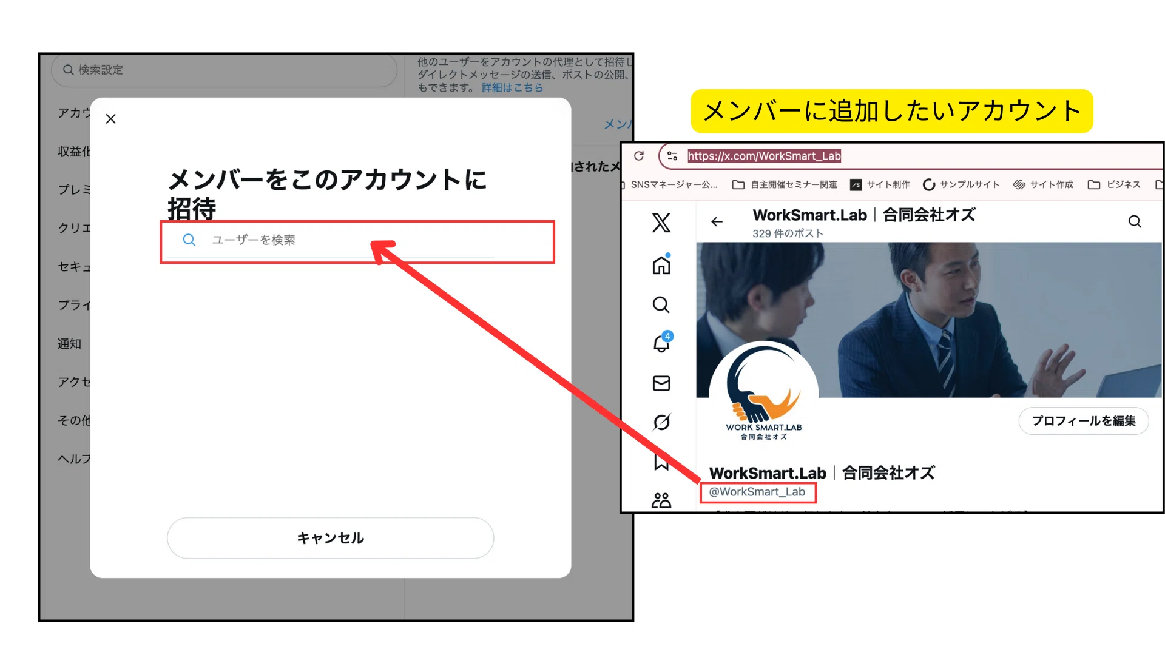Go to Home via the house icon
1165x655 pixels.
(661, 265)
